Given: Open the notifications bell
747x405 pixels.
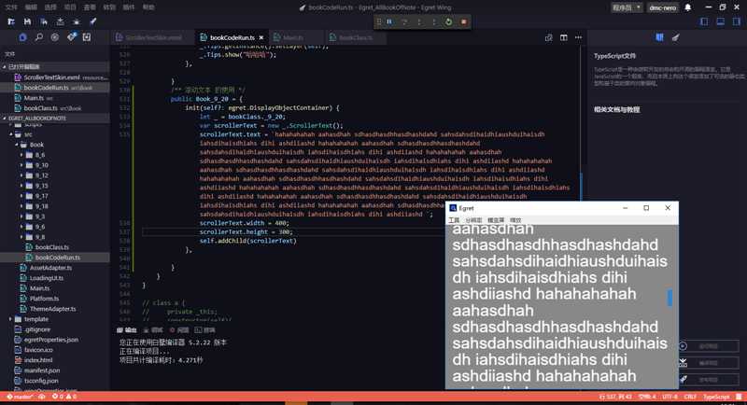Looking at the screenshot, I should [688, 7].
